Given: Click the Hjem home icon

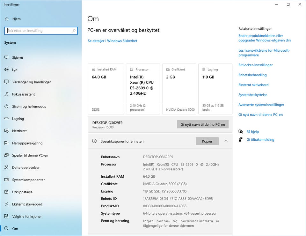Looking at the screenshot, I should [6, 19].
